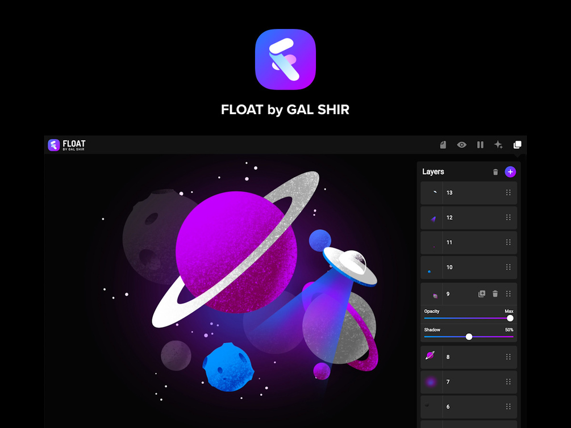Click the drag handle of layer 7
This screenshot has width=571, height=428.
(509, 382)
